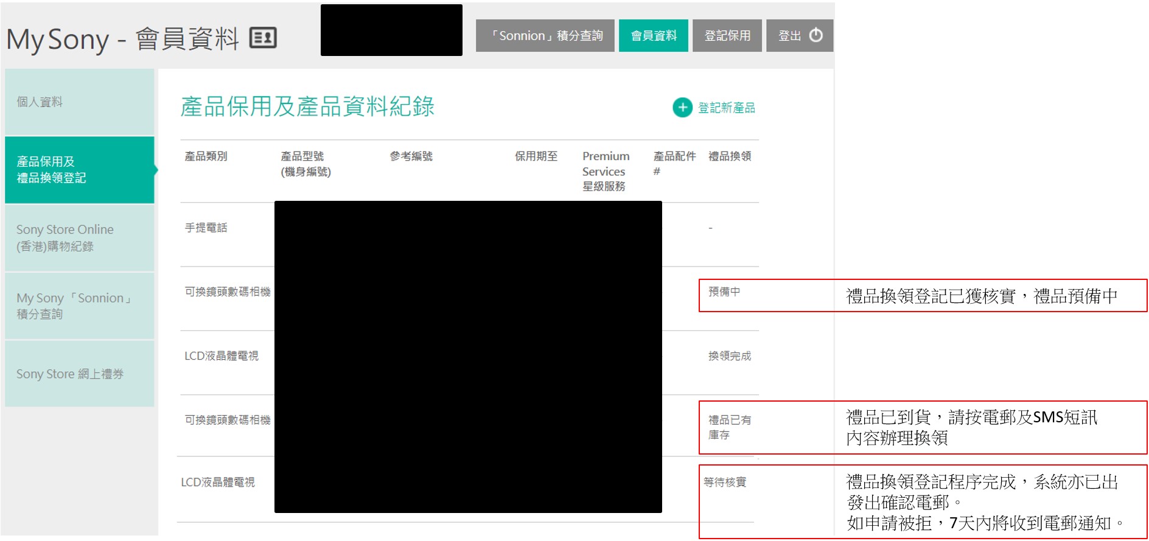The width and height of the screenshot is (1149, 541).
Task: Click the 禮品換領 column header
Action: coord(729,156)
